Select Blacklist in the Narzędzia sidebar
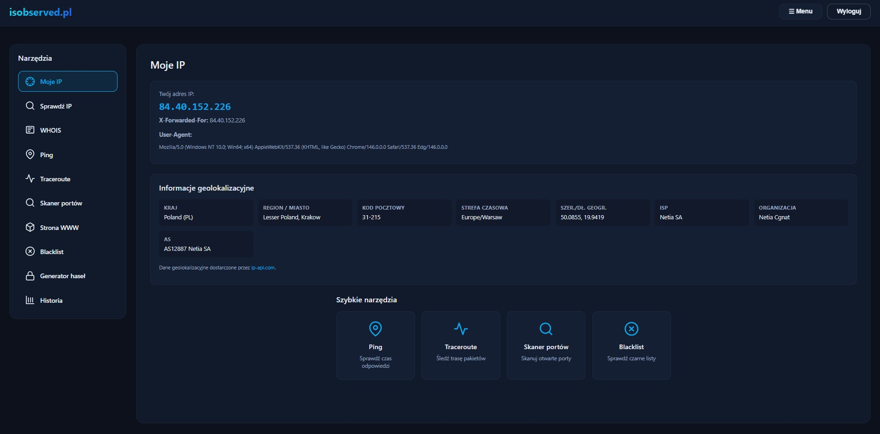Viewport: 880px width, 434px height. click(68, 251)
